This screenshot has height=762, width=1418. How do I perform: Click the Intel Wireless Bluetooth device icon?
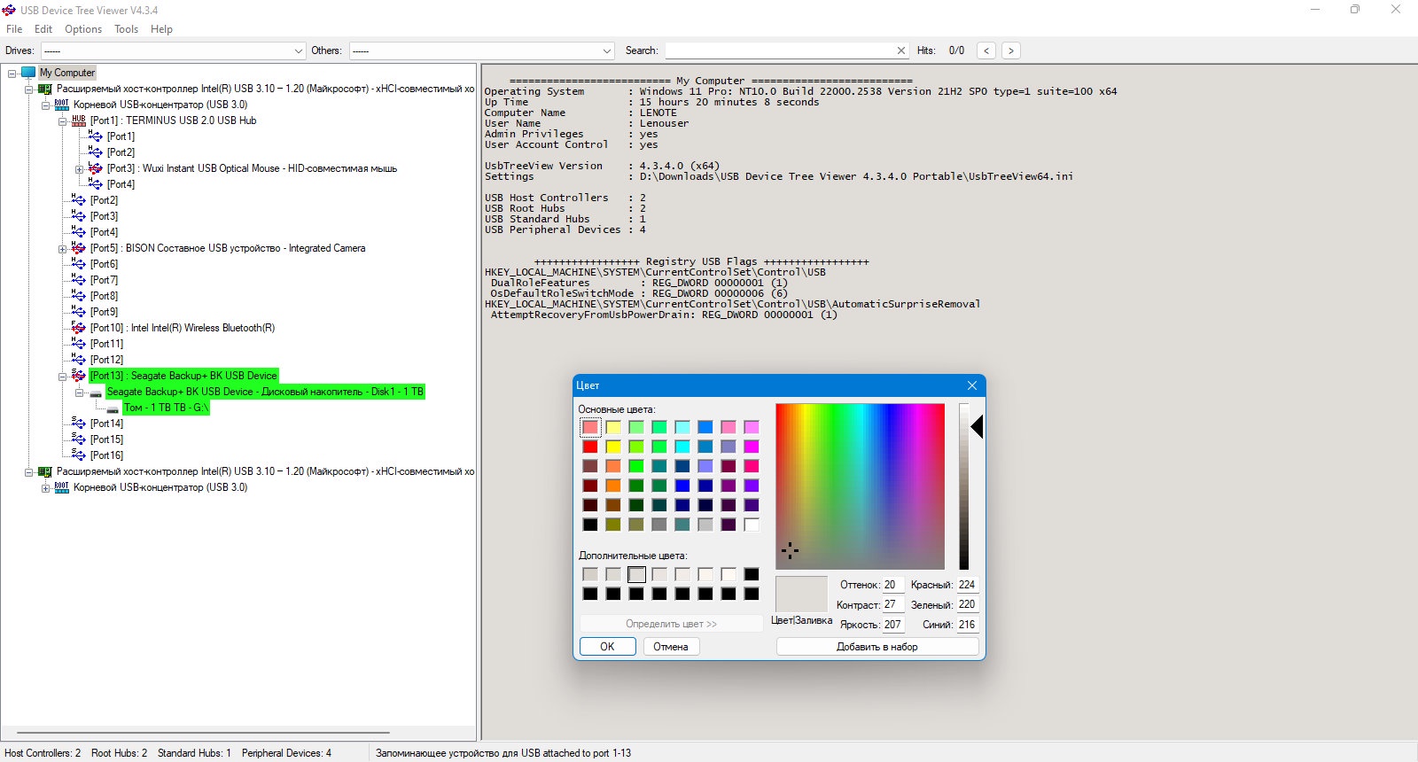click(x=79, y=328)
